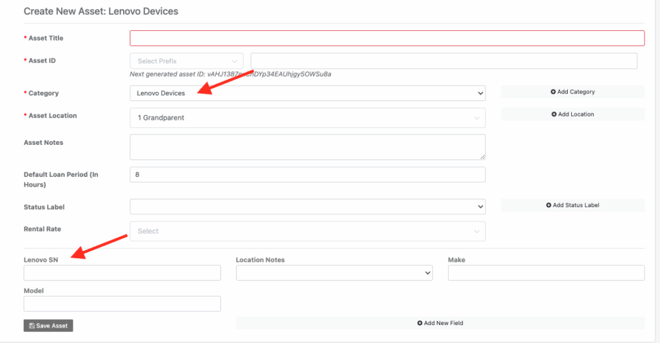Click the Model input field
The height and width of the screenshot is (343, 660).
coord(122,304)
